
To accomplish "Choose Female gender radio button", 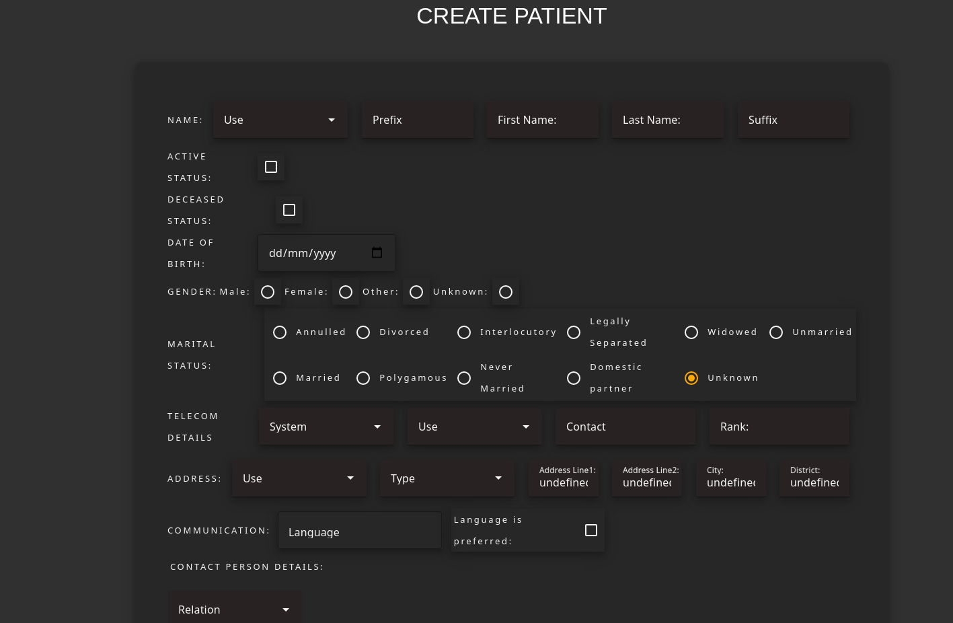I will (346, 292).
